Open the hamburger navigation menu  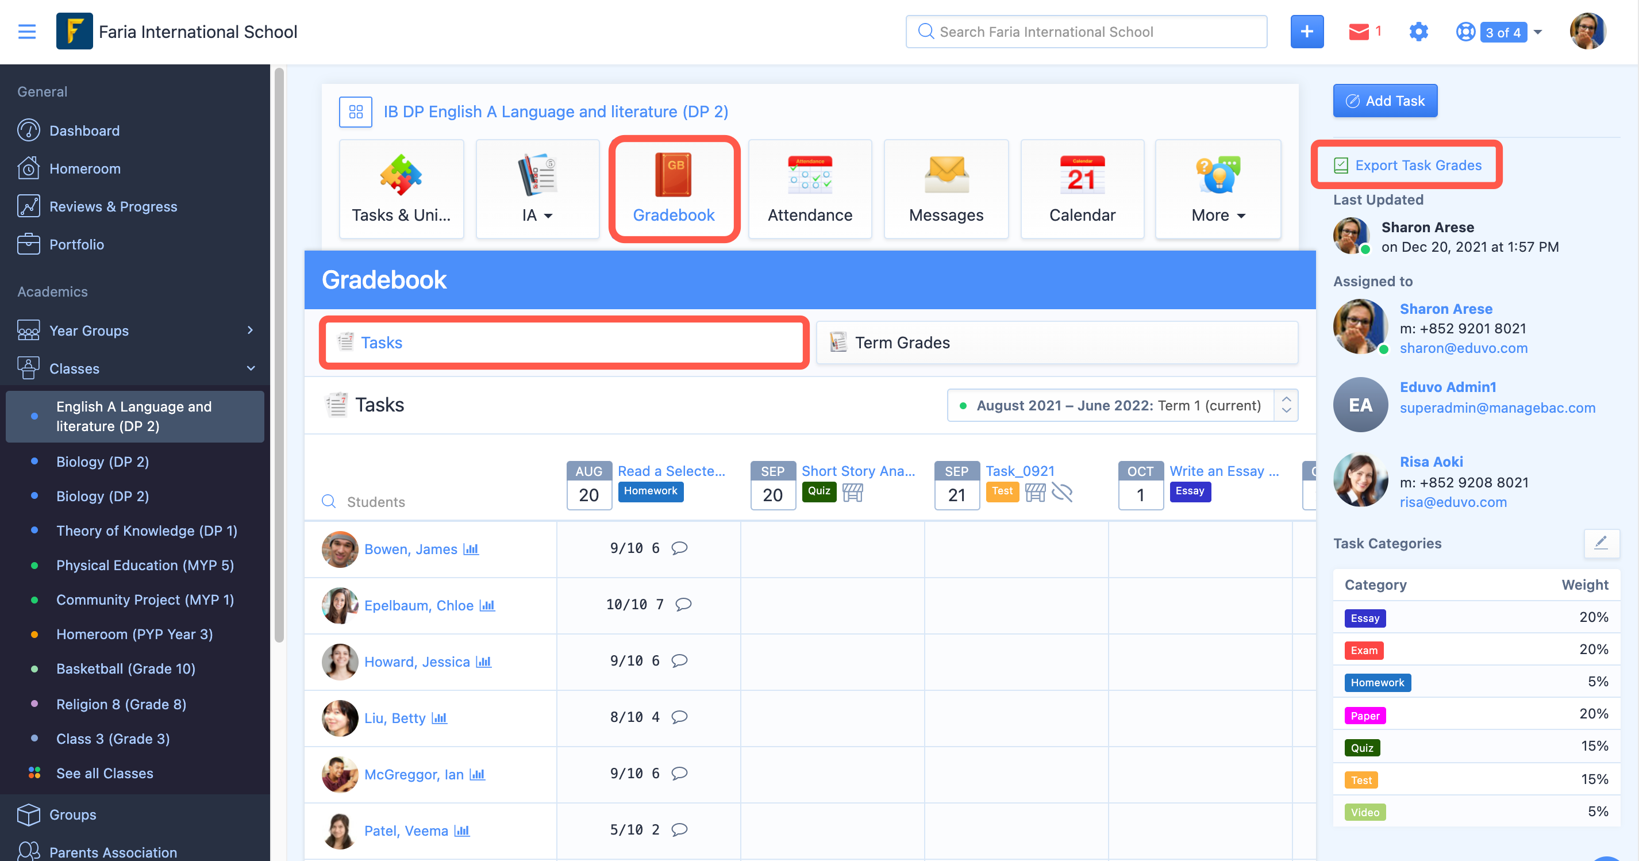pos(26,31)
